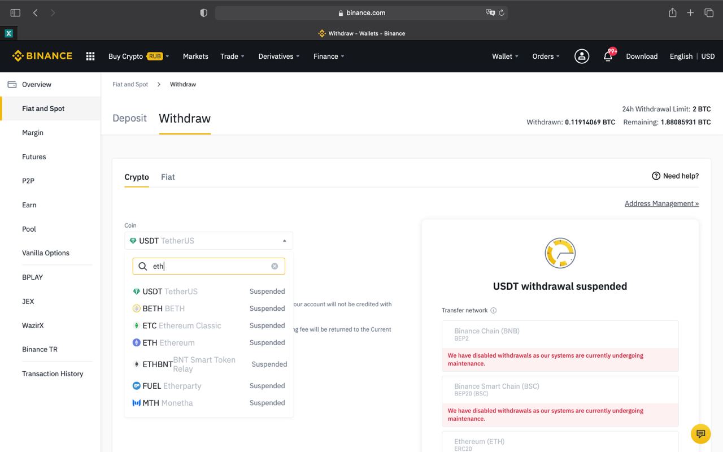
Task: Expand the Buy Crypto menu
Action: point(139,56)
